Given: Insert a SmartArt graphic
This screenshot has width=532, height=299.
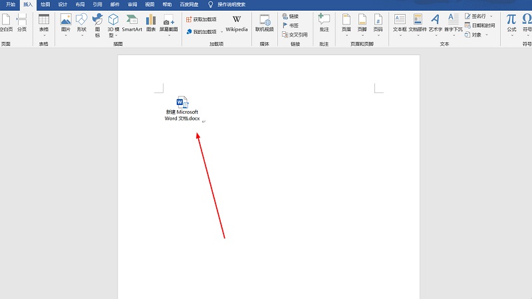Looking at the screenshot, I should (132, 23).
